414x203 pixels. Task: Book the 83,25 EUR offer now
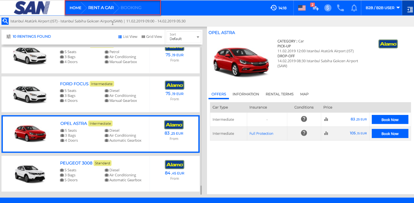(390, 120)
